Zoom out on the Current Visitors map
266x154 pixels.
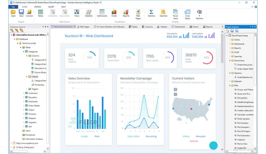[175, 94]
